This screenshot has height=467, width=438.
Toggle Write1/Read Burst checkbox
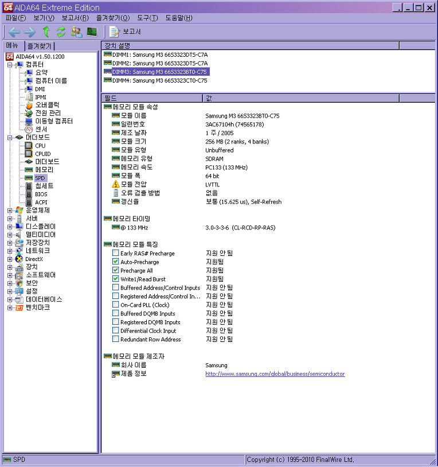115,279
